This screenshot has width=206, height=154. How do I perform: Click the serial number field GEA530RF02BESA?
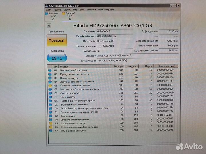115,36
